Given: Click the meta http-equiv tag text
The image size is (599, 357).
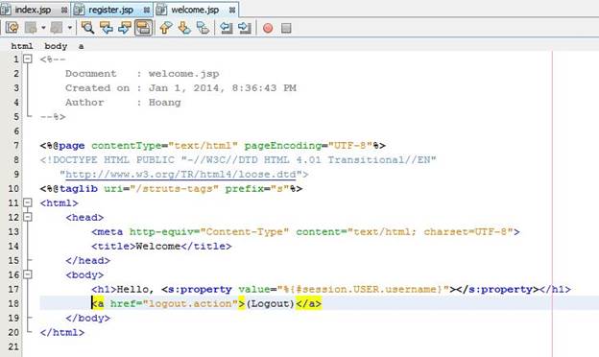Looking at the screenshot, I should tap(305, 232).
